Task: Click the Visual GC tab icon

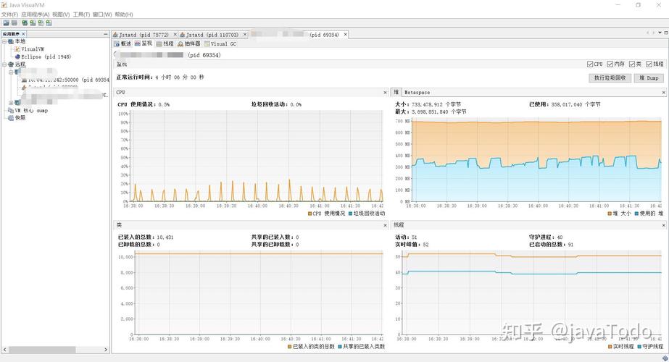Action: (207, 43)
